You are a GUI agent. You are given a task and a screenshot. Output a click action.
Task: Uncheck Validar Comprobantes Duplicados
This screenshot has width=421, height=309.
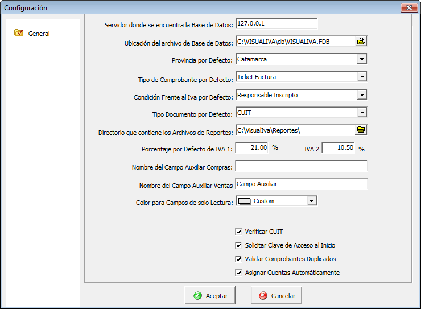click(238, 259)
